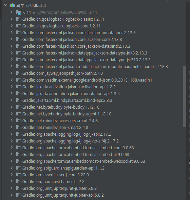Expand org.hamcrest:hamcrest:2.2 library
The image size is (190, 200).
pyautogui.click(x=12, y=181)
